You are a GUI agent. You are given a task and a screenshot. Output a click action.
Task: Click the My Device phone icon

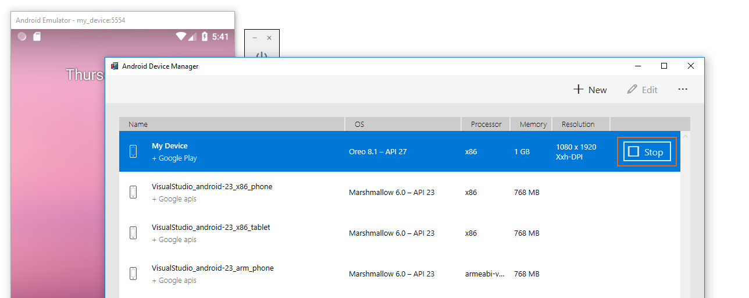tap(133, 151)
